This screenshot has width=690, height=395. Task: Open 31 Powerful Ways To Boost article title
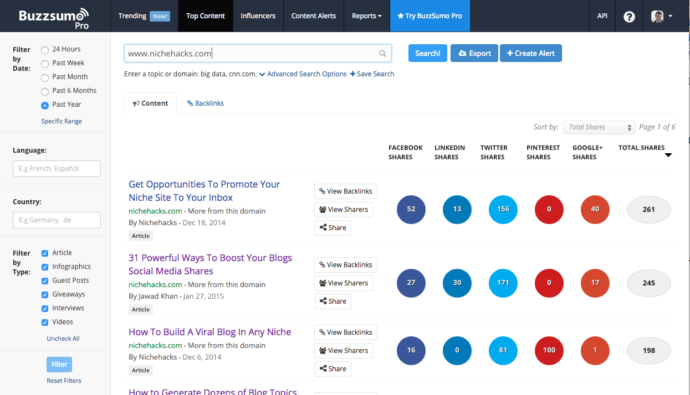(x=211, y=264)
